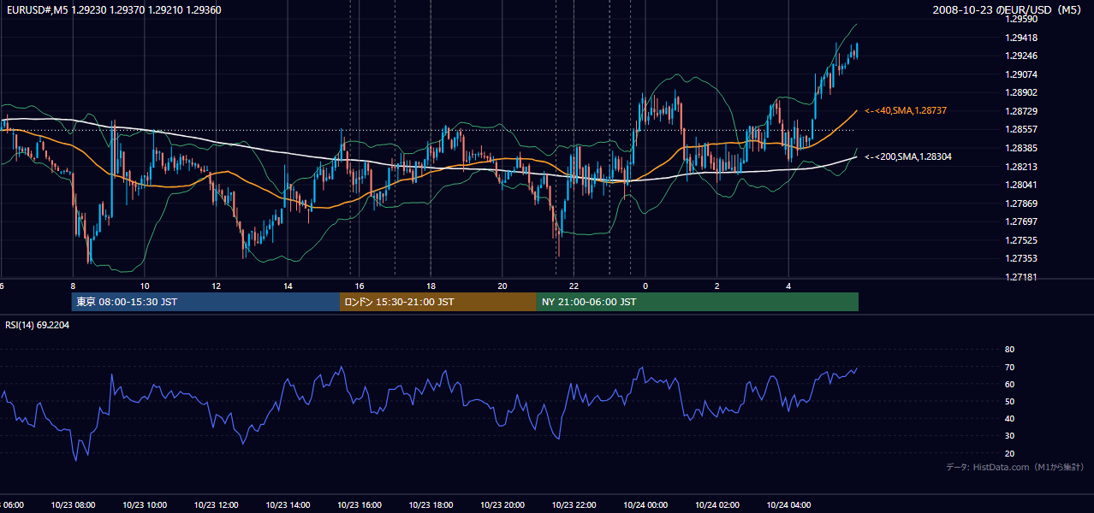Click price axis label 1.28729
1094x513 pixels.
1021,111
